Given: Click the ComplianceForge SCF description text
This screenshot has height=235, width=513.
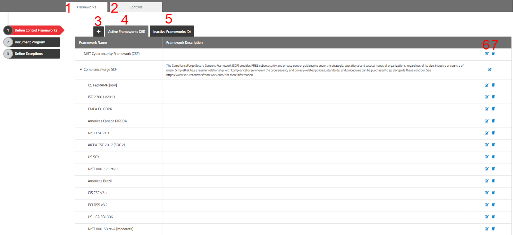Looking at the screenshot, I should click(315, 70).
